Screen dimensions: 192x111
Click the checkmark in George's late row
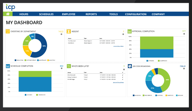[123, 77]
